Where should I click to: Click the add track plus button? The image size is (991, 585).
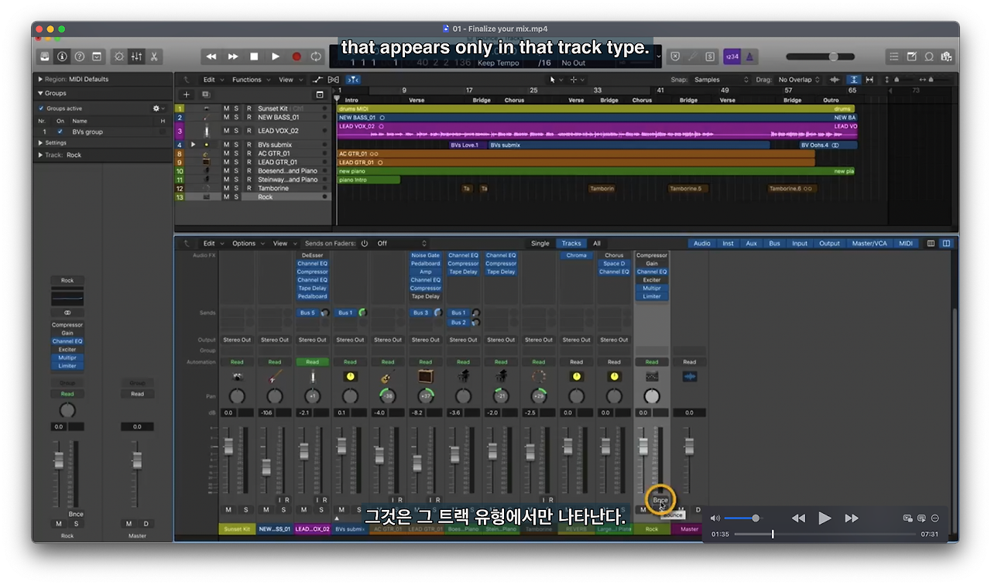pos(187,94)
